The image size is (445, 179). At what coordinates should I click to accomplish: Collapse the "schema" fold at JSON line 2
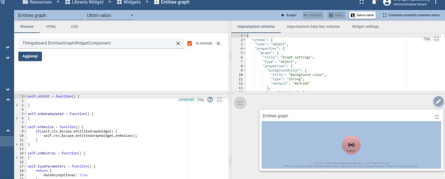click(244, 40)
